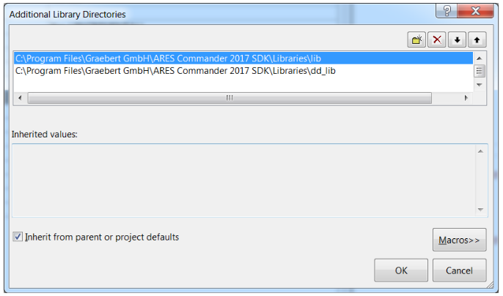Click right arrow of horizontal scrollbar
Screen dimensions: 503x296
pos(466,98)
